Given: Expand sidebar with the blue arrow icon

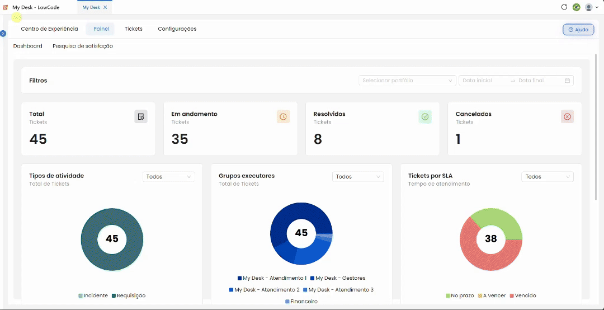Looking at the screenshot, I should pyautogui.click(x=3, y=34).
